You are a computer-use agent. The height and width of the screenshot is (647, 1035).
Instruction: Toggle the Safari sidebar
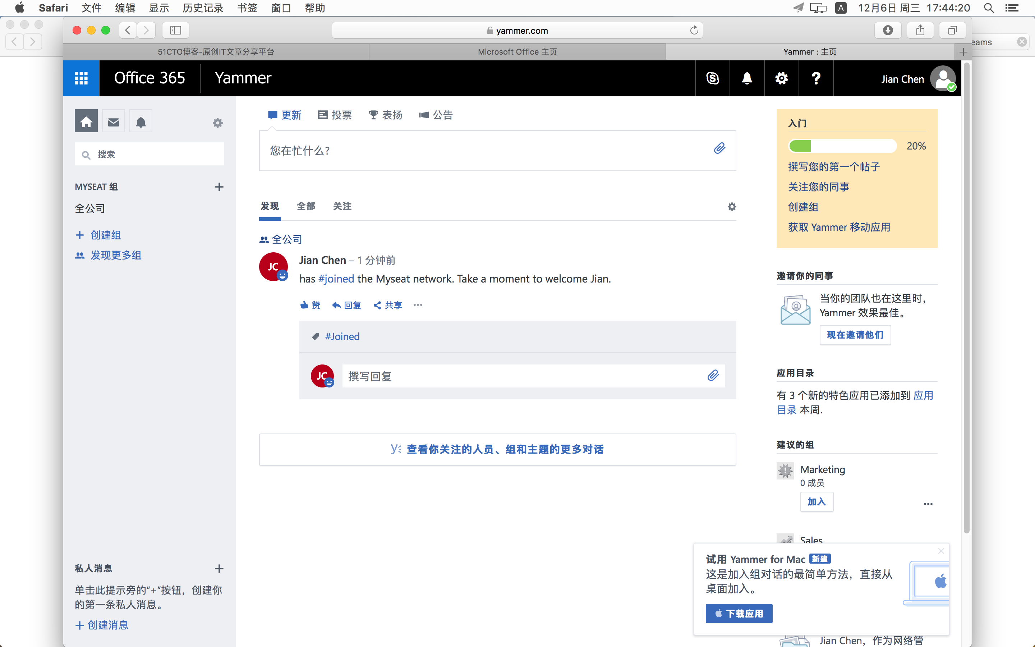click(176, 31)
